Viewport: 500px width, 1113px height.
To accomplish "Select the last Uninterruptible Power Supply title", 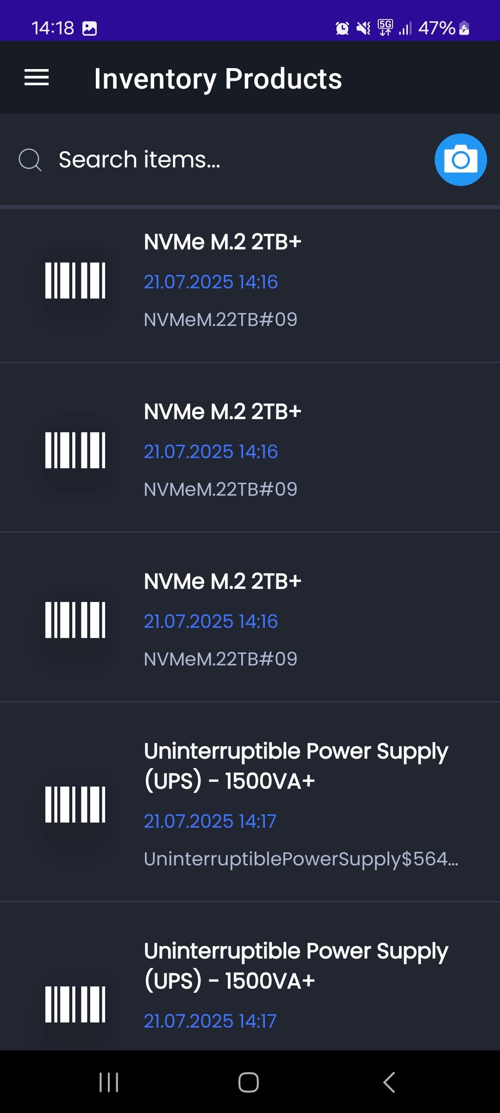I will point(295,966).
